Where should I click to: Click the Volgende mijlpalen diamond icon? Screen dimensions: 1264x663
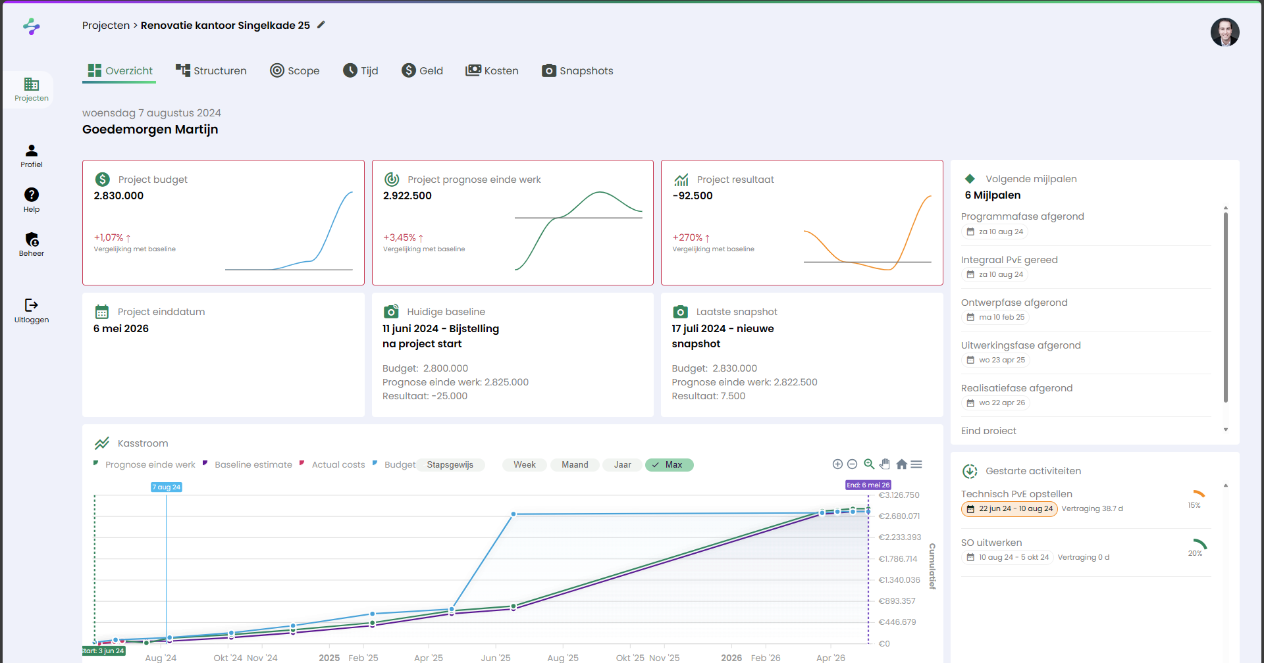tap(970, 178)
